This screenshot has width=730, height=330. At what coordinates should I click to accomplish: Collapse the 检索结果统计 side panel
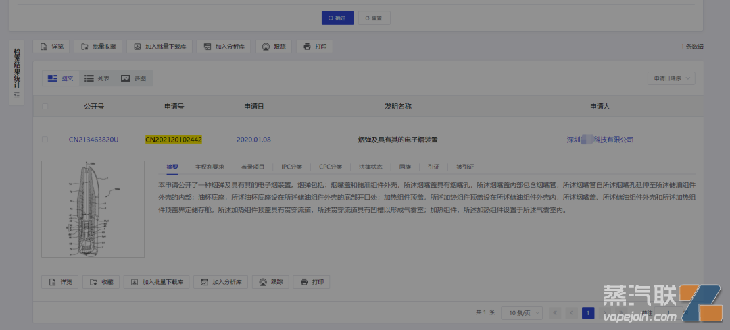[16, 95]
